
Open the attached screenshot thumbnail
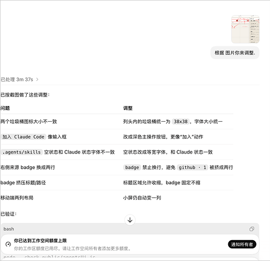pos(245,29)
